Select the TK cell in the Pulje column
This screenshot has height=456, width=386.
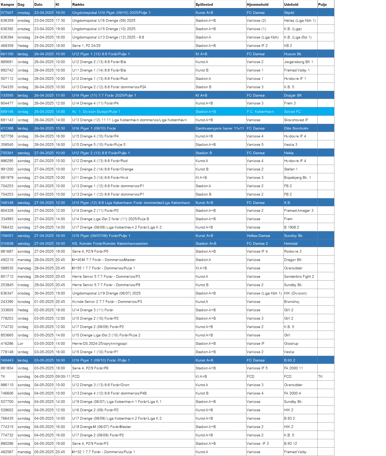326,376
